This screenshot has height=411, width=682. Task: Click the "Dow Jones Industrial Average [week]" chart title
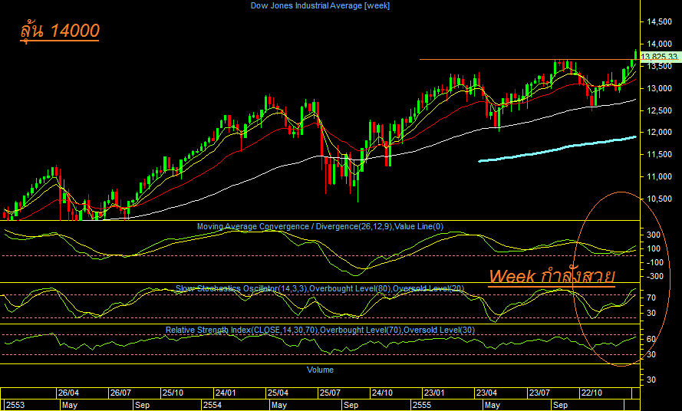320,5
